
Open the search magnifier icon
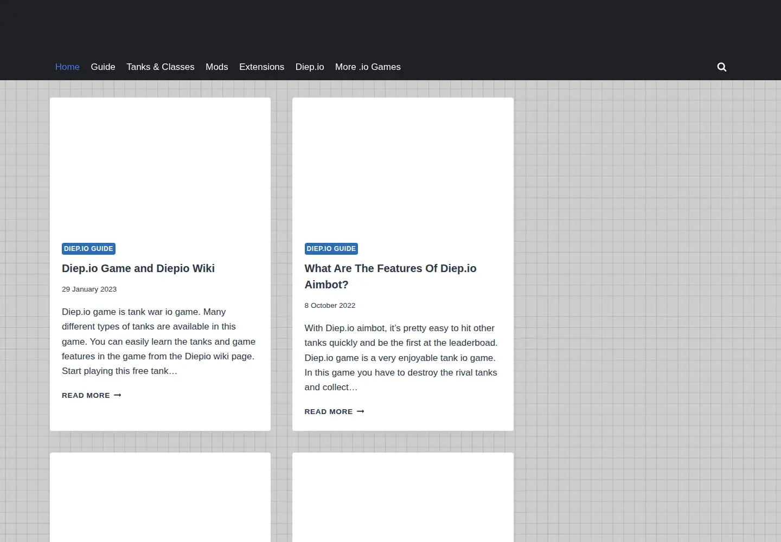click(721, 67)
